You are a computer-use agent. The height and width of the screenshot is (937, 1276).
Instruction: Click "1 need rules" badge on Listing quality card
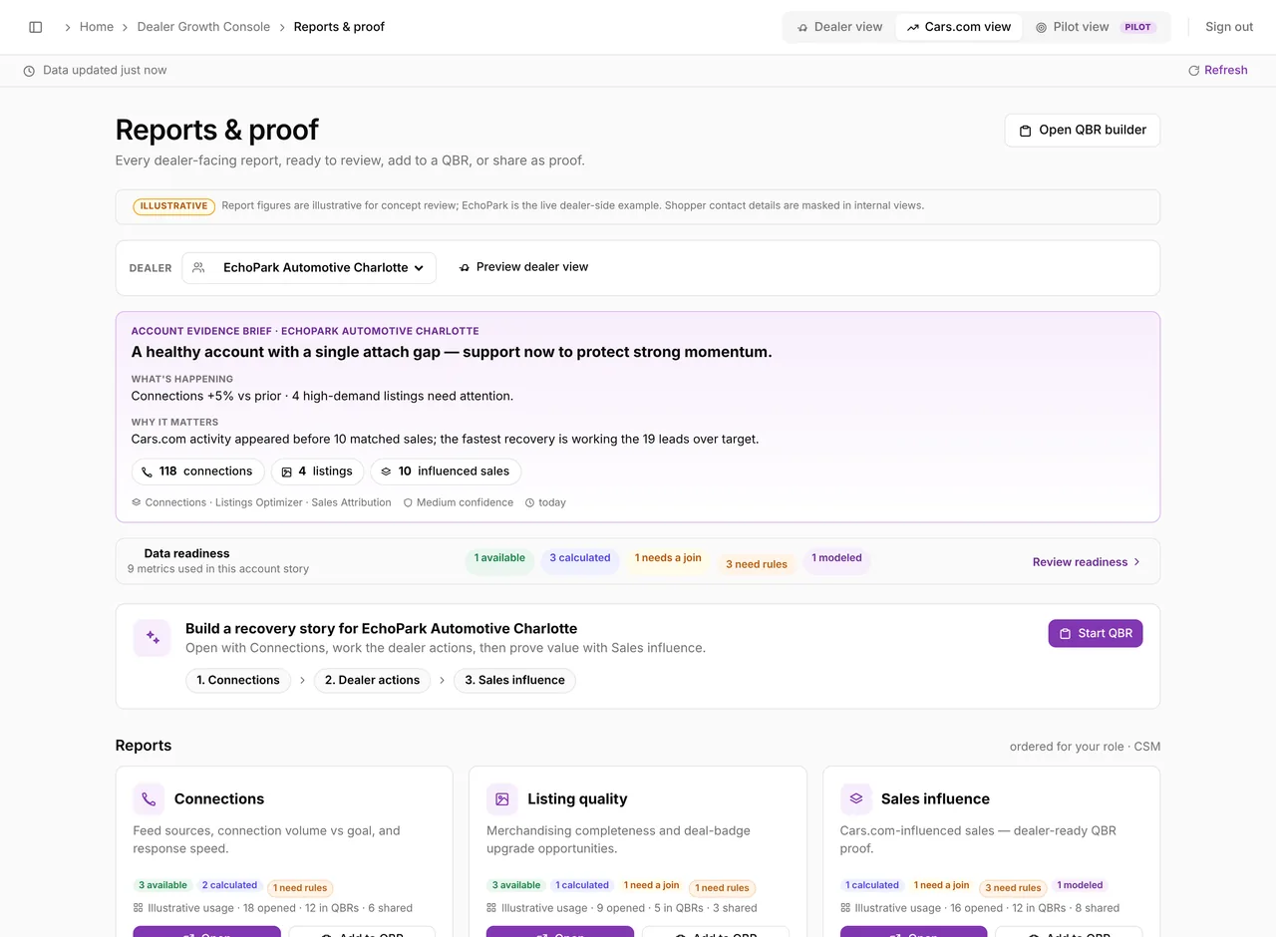tap(723, 888)
